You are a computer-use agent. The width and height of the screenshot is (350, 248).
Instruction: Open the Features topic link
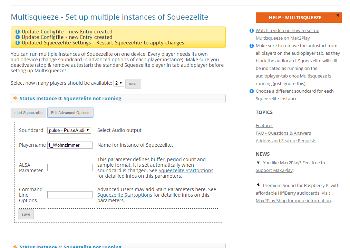click(264, 125)
